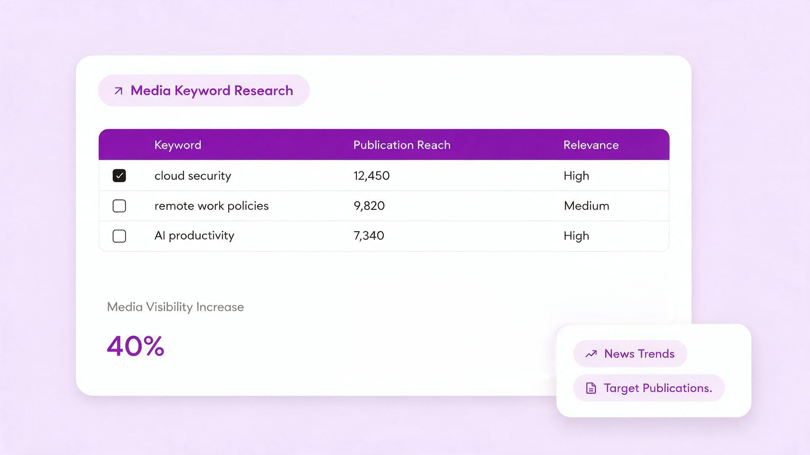Select the News Trends chip
Viewport: 810px width, 455px height.
(x=630, y=354)
